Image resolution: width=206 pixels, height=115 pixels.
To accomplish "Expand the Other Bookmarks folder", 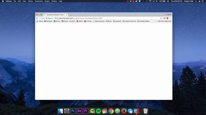I will pyautogui.click(x=165, y=21).
